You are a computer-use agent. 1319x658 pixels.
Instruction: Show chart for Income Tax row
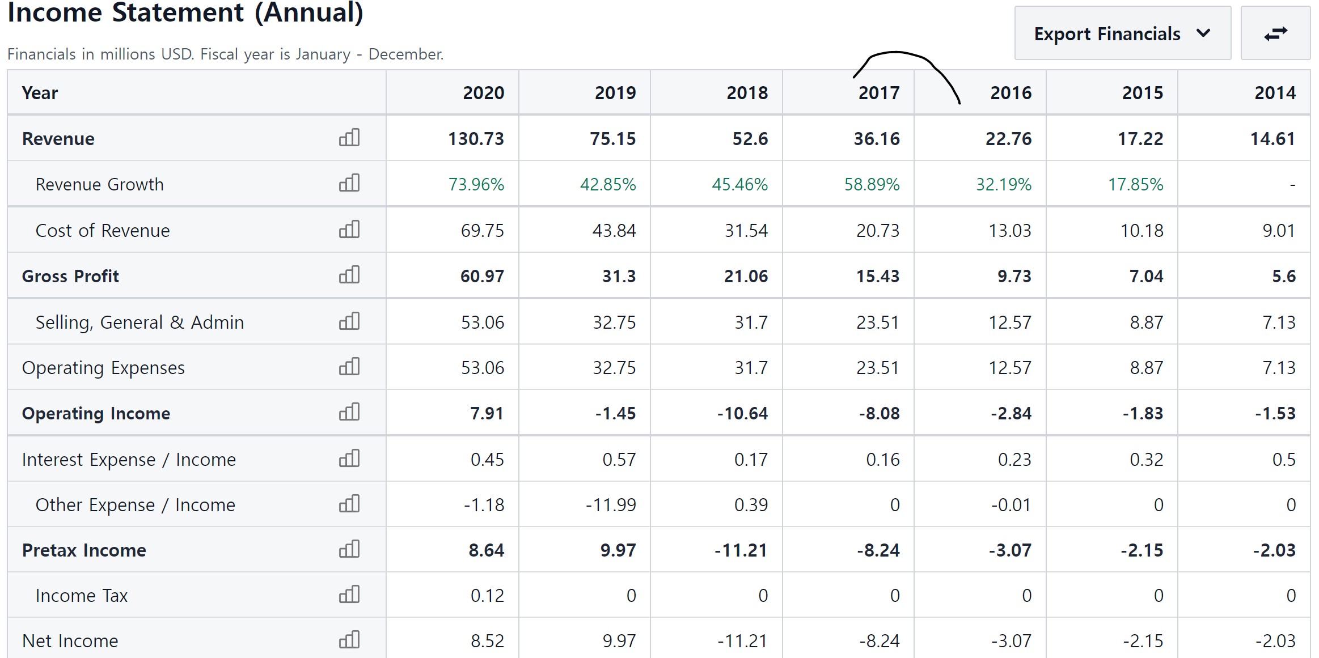pyautogui.click(x=349, y=595)
